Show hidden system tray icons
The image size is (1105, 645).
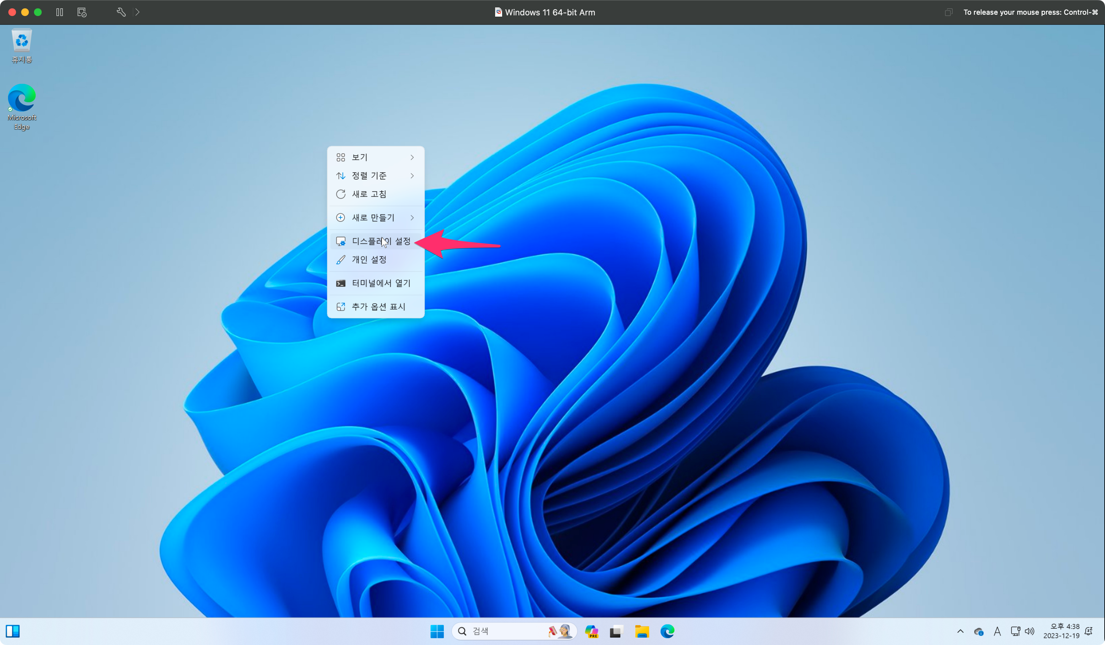click(x=960, y=631)
